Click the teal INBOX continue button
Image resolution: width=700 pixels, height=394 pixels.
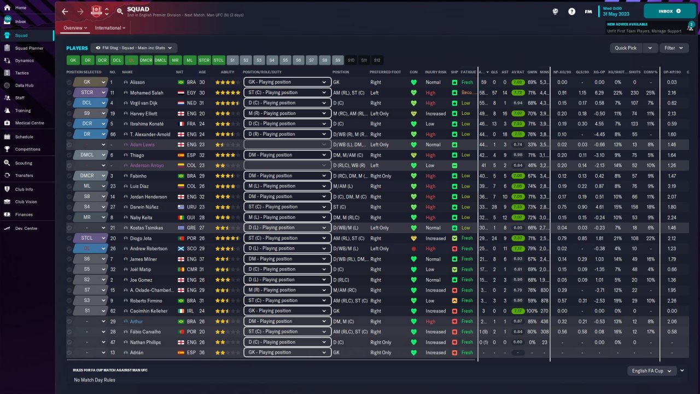(x=670, y=11)
